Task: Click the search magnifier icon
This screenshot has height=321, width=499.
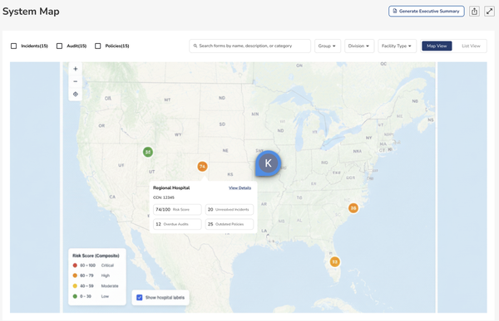Action: pos(195,46)
